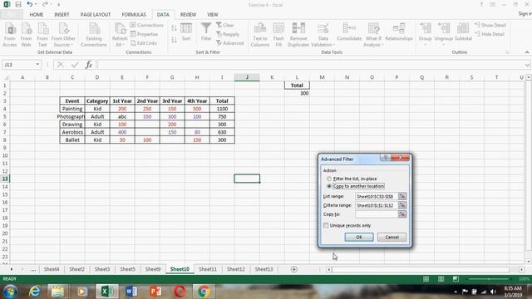The height and width of the screenshot is (299, 532).
Task: Click Cancel in Advanced Filter dialog
Action: tap(392, 237)
